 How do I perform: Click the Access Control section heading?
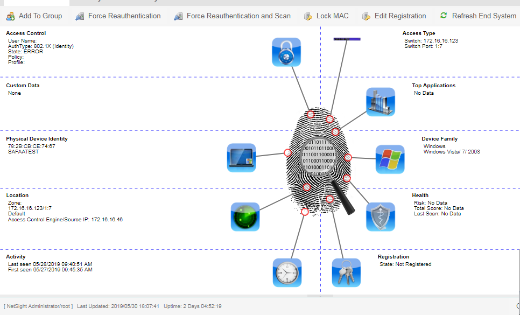click(x=26, y=33)
